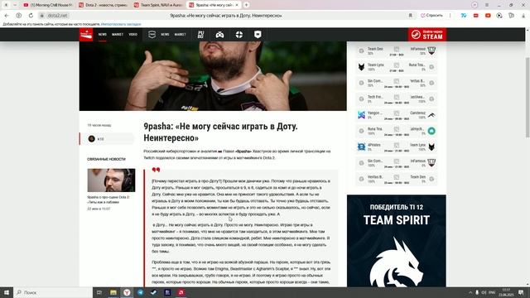Image resolution: width=530 pixels, height=298 pixels.
Task: Open Telegram from the taskbar
Action: (x=140, y=292)
